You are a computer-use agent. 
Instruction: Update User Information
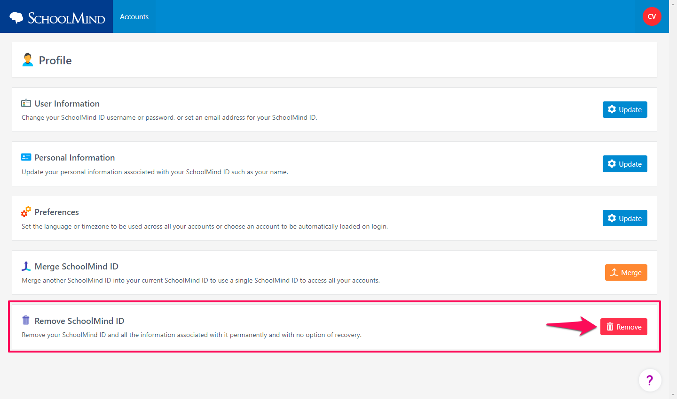pyautogui.click(x=625, y=109)
